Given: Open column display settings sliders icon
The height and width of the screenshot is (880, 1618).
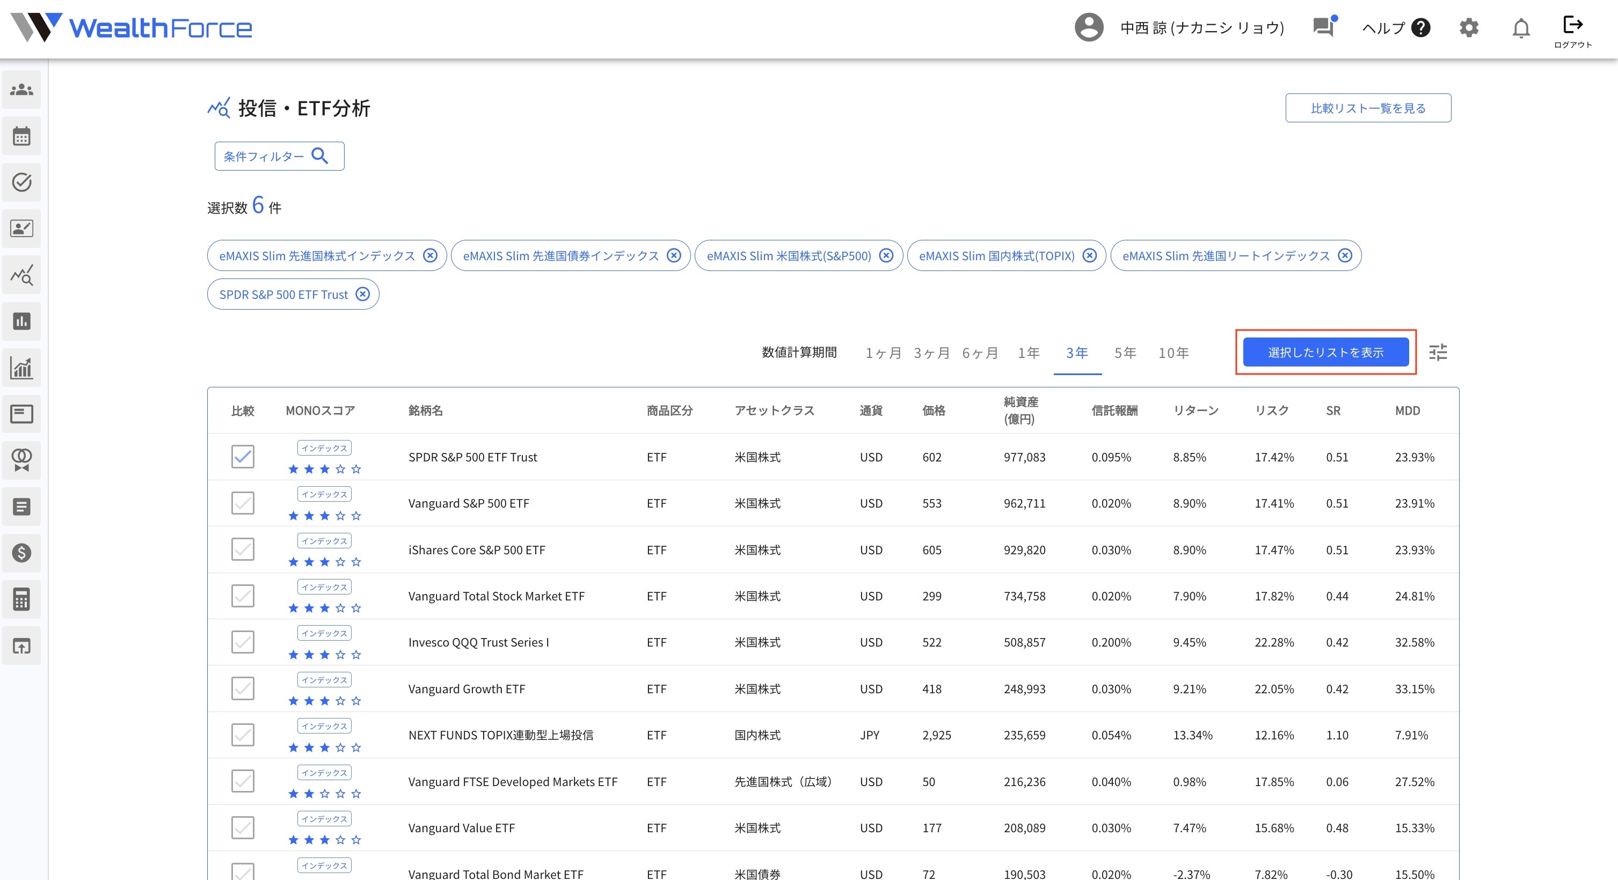Looking at the screenshot, I should pyautogui.click(x=1438, y=352).
